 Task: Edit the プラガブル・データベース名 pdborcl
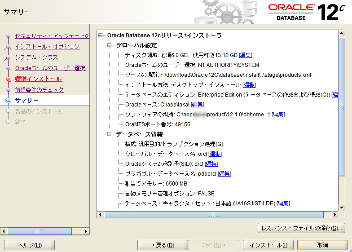click(x=224, y=174)
